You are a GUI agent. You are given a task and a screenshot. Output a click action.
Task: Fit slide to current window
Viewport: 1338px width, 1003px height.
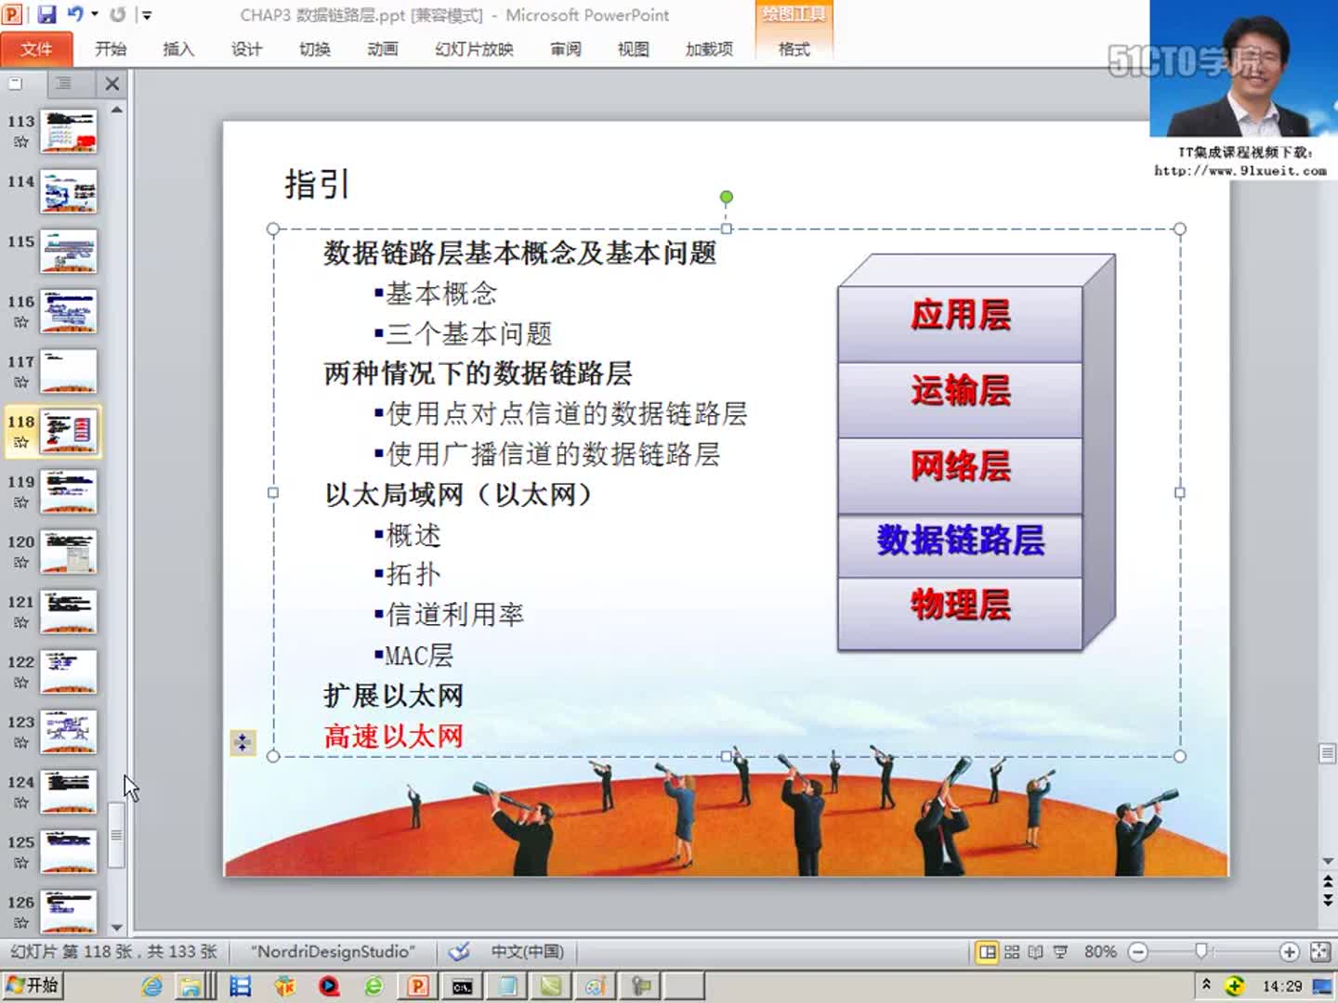pos(1319,952)
